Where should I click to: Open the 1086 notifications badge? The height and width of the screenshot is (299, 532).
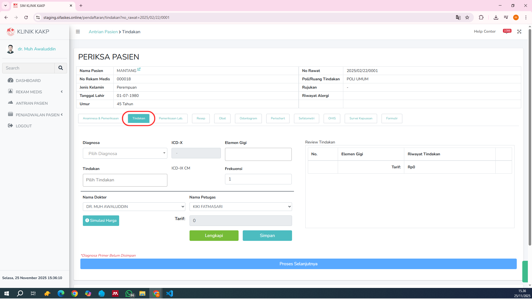[507, 31]
